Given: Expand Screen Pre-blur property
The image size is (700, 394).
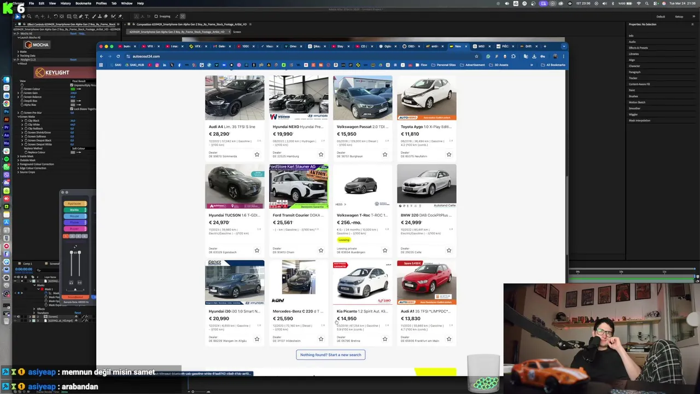Looking at the screenshot, I should coord(18,113).
